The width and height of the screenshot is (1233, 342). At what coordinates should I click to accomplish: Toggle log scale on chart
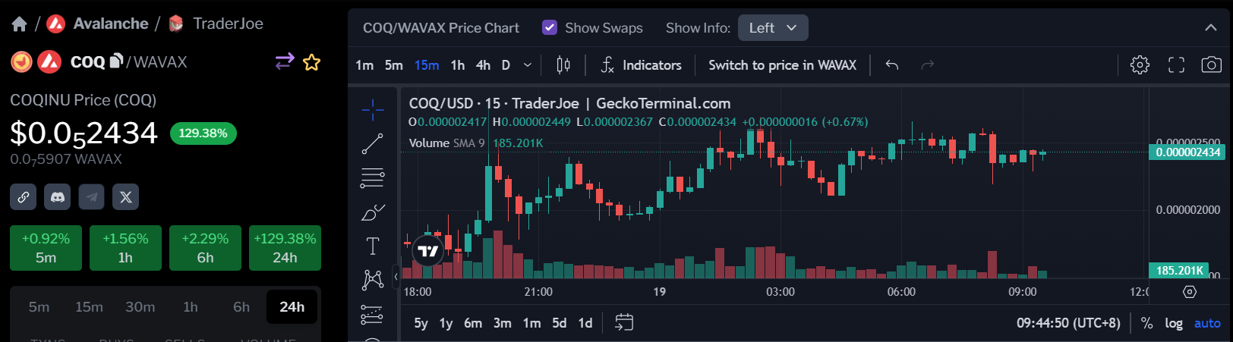coord(1174,323)
